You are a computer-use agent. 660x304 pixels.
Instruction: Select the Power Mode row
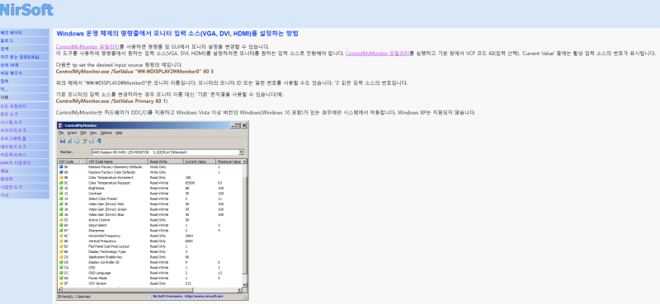[150, 278]
